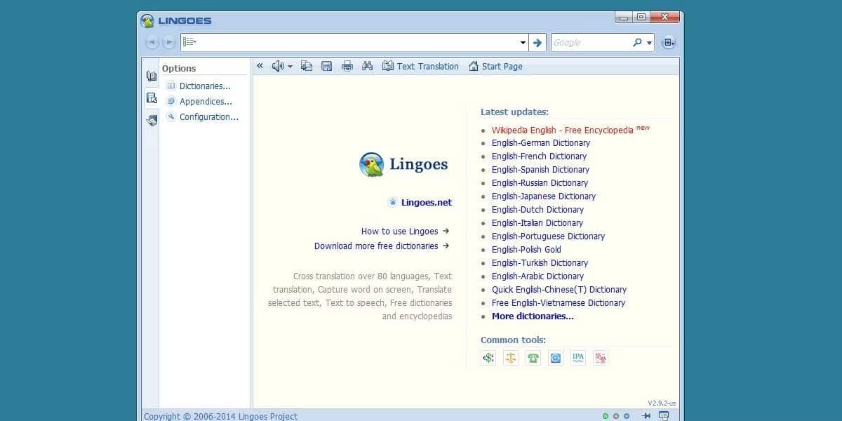Screen dimensions: 842x421
Task: Click the V2.9.2-us version label
Action: (662, 403)
